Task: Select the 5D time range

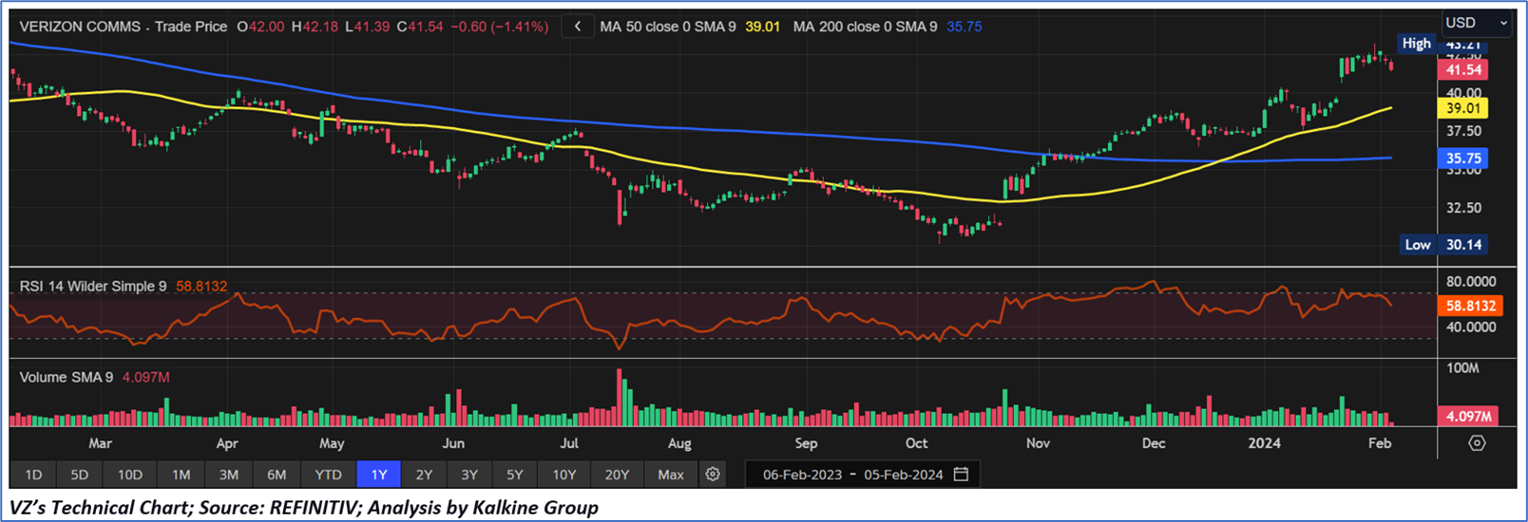Action: 80,475
